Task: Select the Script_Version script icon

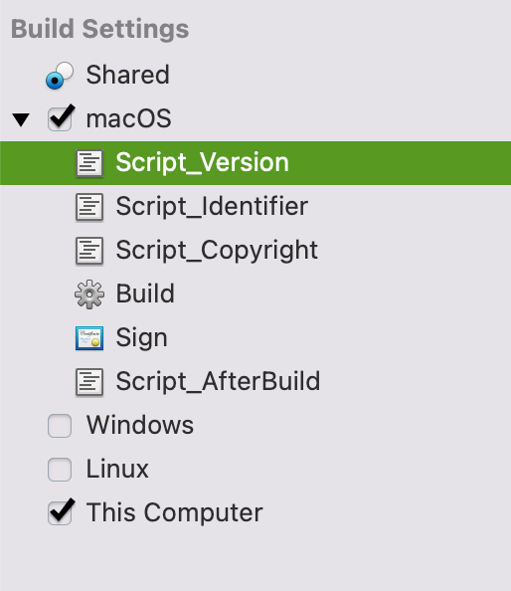Action: coord(89,163)
